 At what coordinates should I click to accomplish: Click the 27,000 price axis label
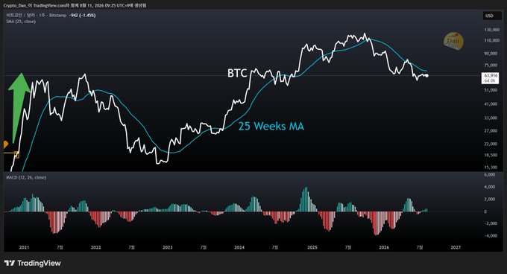pyautogui.click(x=491, y=131)
